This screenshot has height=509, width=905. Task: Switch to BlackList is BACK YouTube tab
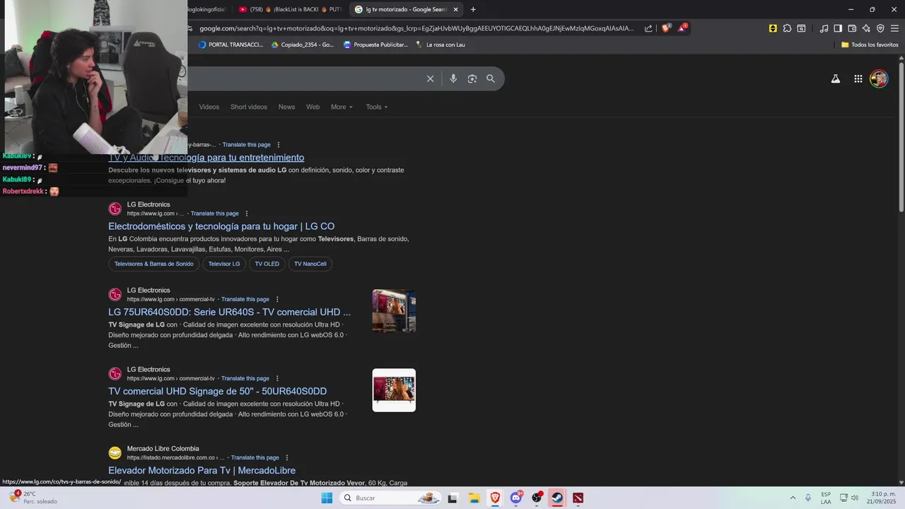pyautogui.click(x=290, y=9)
